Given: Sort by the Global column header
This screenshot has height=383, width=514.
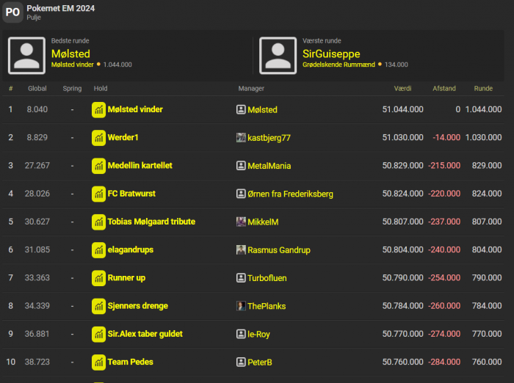Looking at the screenshot, I should [x=37, y=89].
